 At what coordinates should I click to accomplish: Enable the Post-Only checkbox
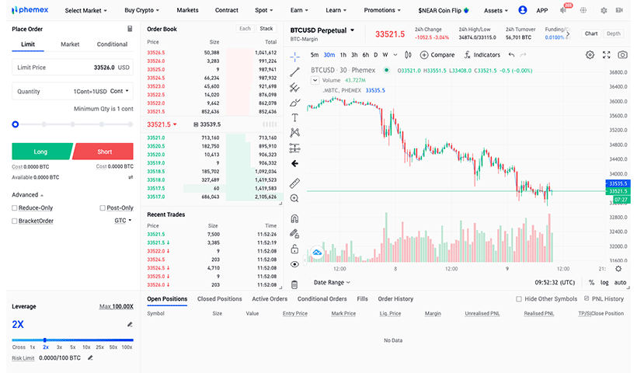103,208
